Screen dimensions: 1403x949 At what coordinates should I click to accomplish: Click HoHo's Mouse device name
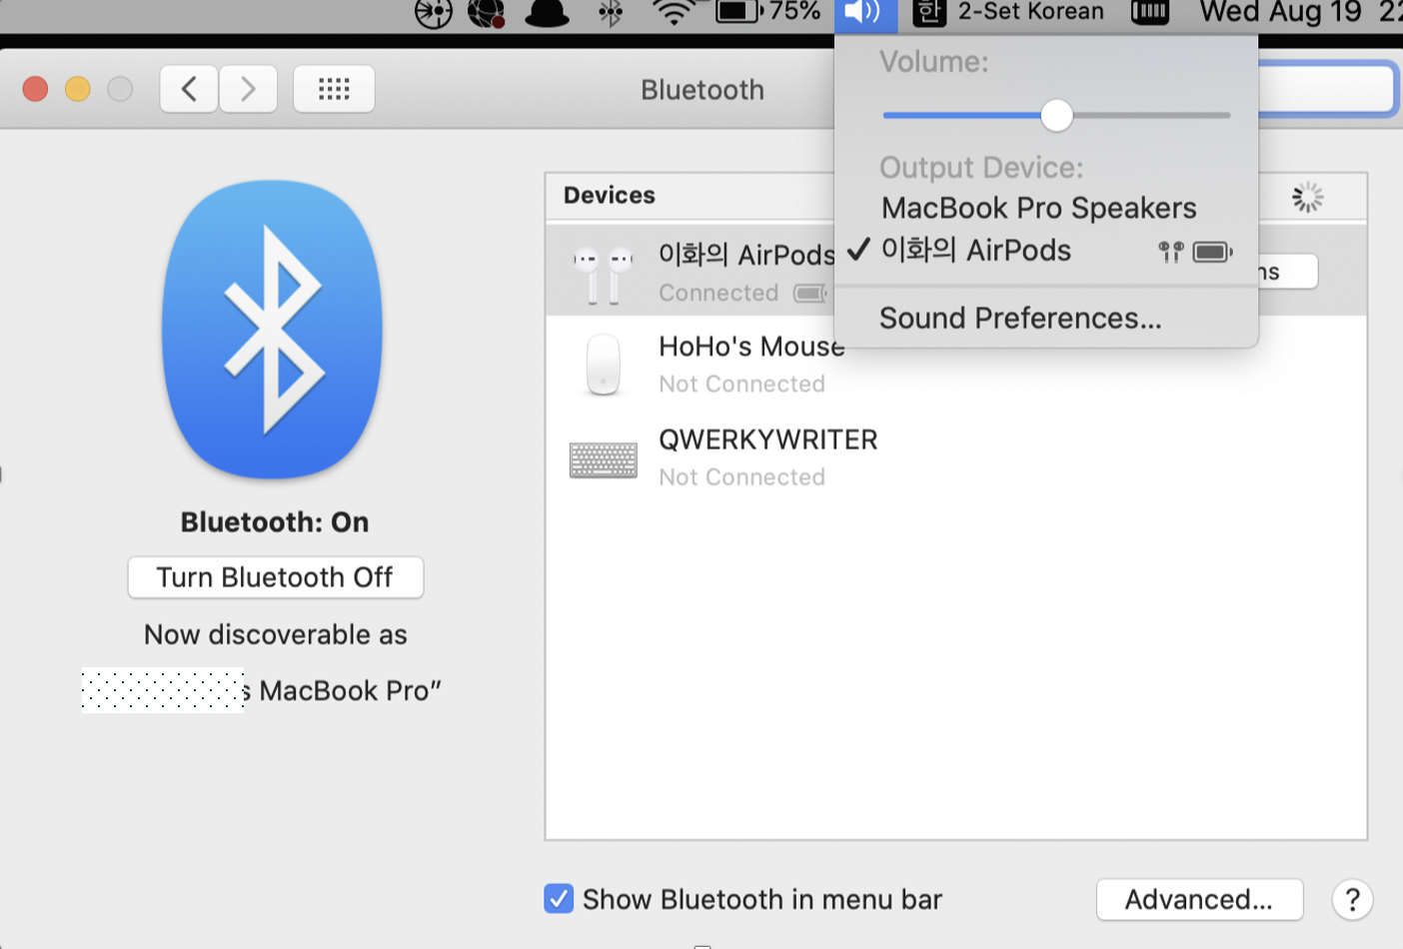click(751, 347)
